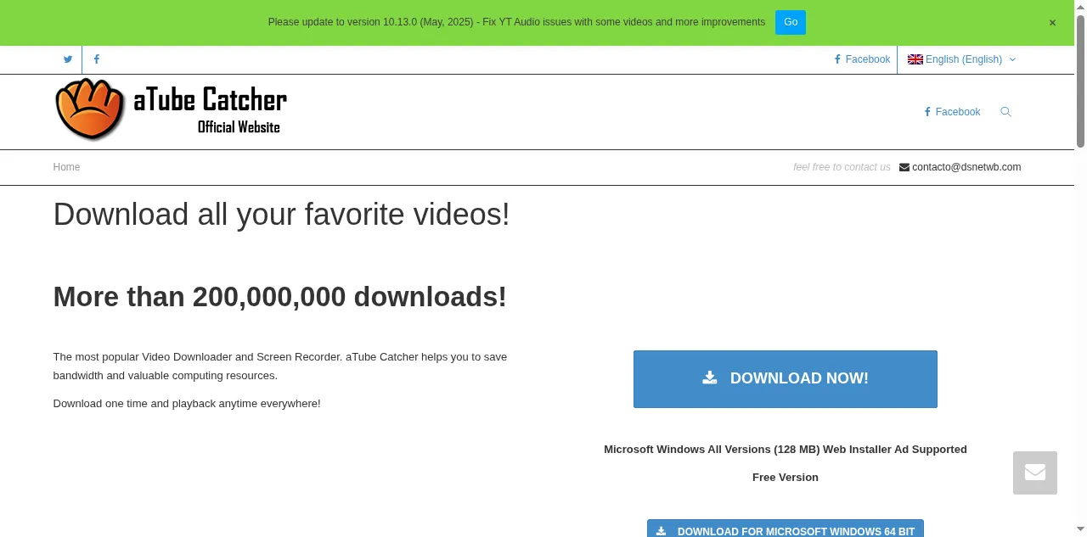Click 'Download one time and playback anytime' text
This screenshot has width=1087, height=537.
point(187,404)
